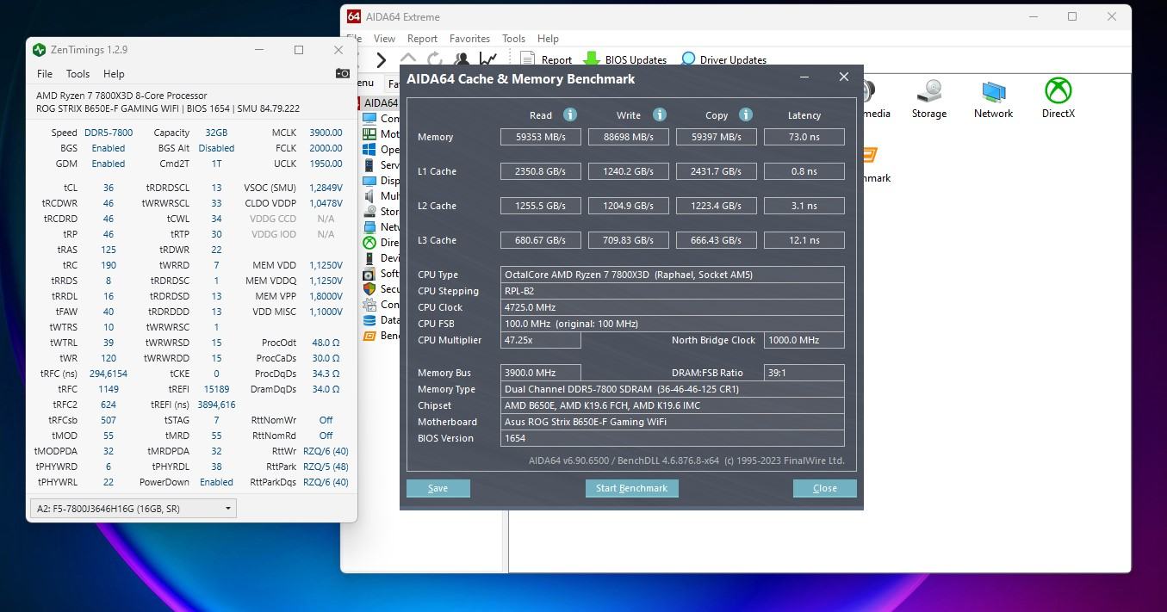Click L3 Cache Latency value 12.1 ns
This screenshot has width=1167, height=612.
tap(804, 240)
